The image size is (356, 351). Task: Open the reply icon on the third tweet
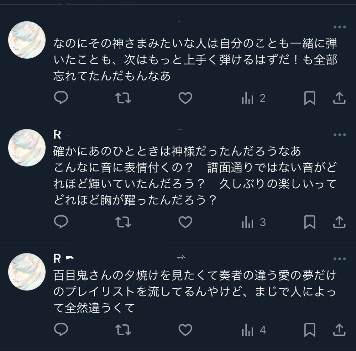(x=61, y=330)
